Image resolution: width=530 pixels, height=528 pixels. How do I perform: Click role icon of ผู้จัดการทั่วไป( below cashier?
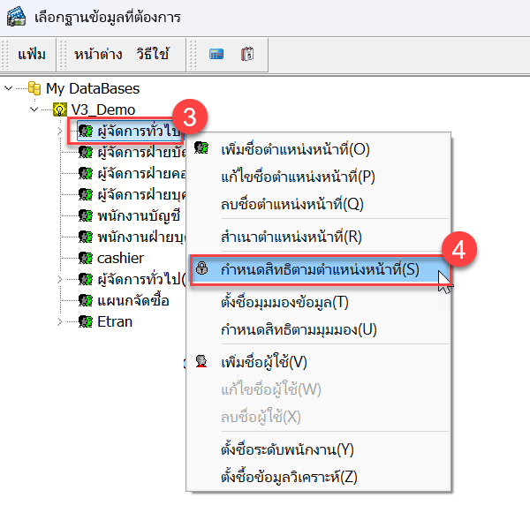click(86, 279)
